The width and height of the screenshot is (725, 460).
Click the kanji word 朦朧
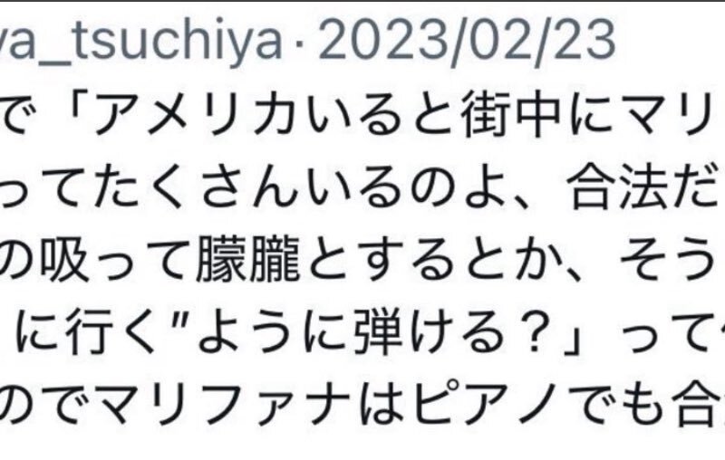coord(247,263)
